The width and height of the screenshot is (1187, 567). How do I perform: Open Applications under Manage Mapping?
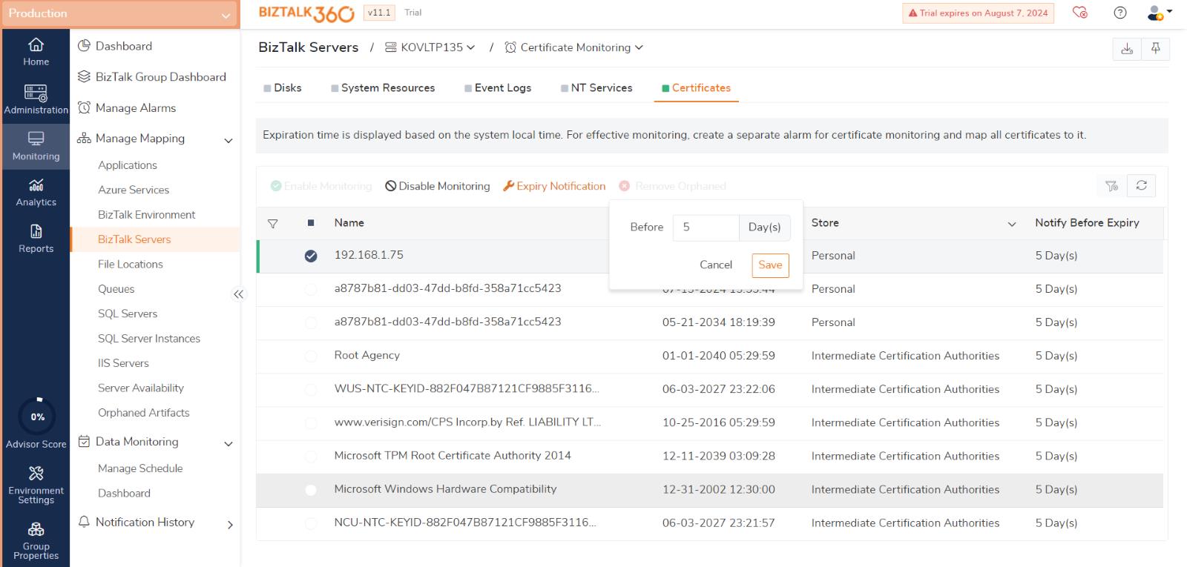coord(128,165)
